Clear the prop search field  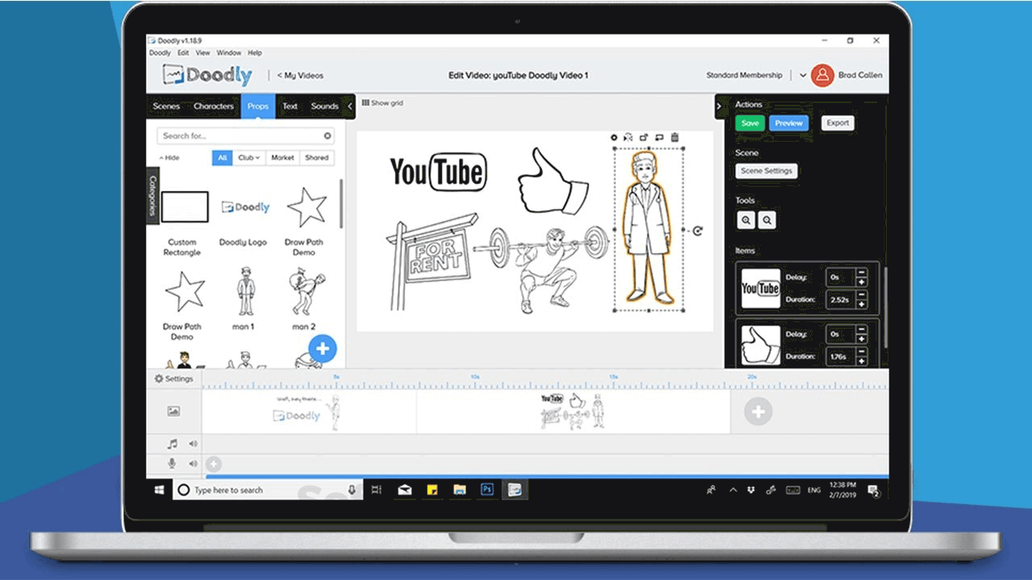coord(327,136)
